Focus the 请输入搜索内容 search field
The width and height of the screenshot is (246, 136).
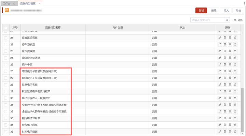[x=210, y=20]
